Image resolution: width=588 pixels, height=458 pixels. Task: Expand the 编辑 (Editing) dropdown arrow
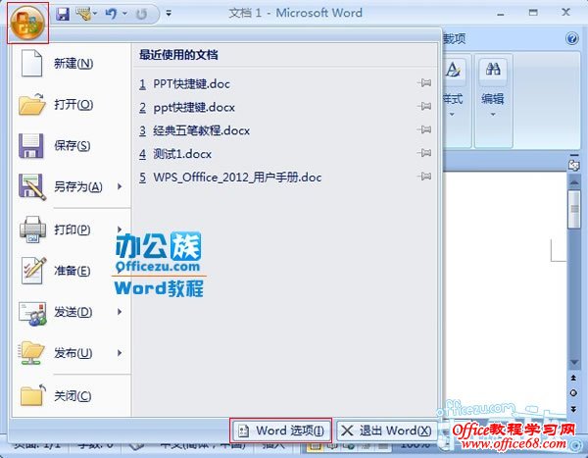tap(493, 114)
